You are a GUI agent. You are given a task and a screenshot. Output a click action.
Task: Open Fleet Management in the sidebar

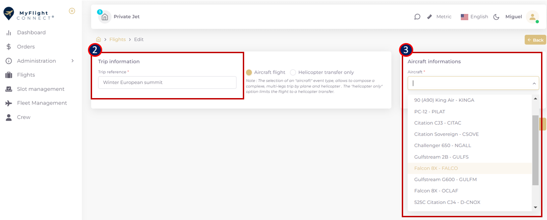click(42, 103)
